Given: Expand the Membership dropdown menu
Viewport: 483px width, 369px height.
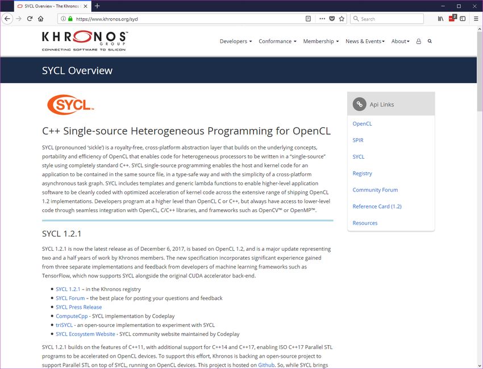Looking at the screenshot, I should pos(320,42).
